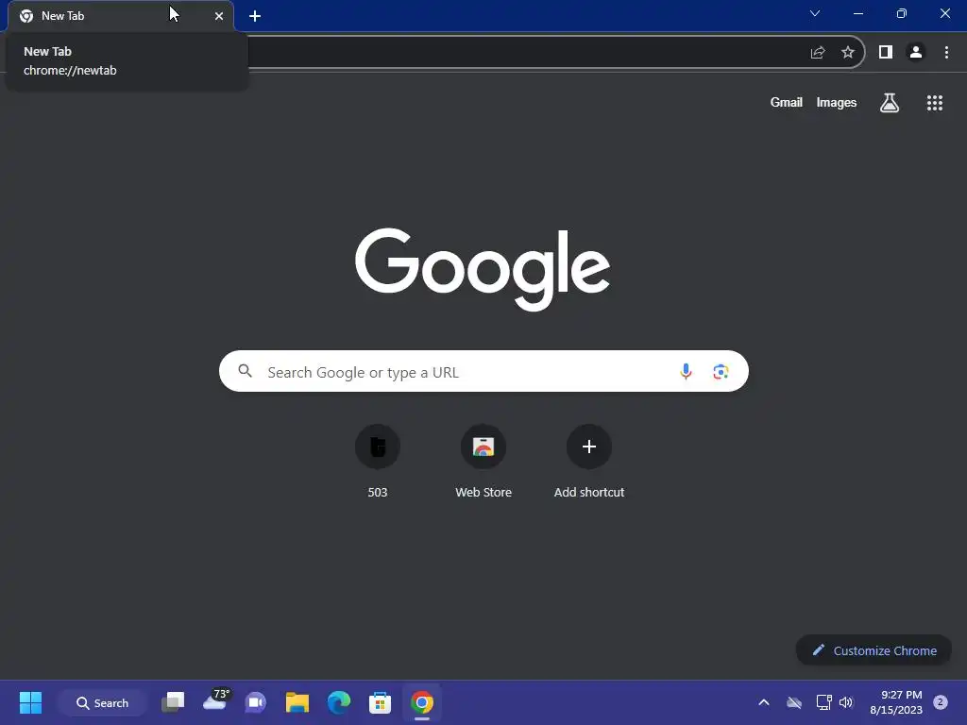
Task: Click OneDrive cloud tray icon
Action: click(794, 702)
